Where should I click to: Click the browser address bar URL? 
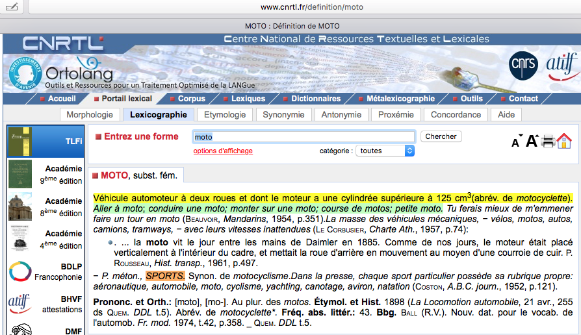coord(311,7)
